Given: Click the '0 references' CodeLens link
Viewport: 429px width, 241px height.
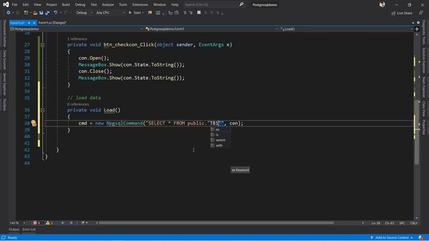Looking at the screenshot, I should tap(78, 104).
